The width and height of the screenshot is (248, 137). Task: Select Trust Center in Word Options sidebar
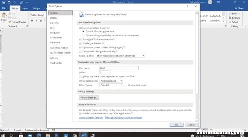click(x=60, y=63)
